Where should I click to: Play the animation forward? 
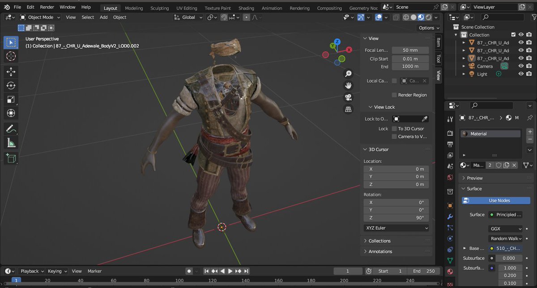(230, 271)
